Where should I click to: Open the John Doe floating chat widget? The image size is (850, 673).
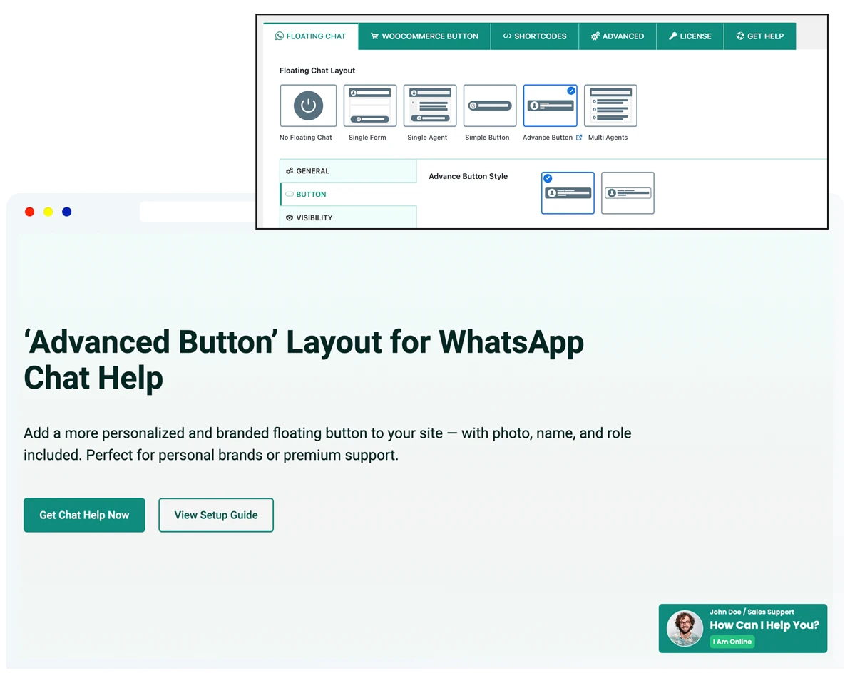coord(742,628)
